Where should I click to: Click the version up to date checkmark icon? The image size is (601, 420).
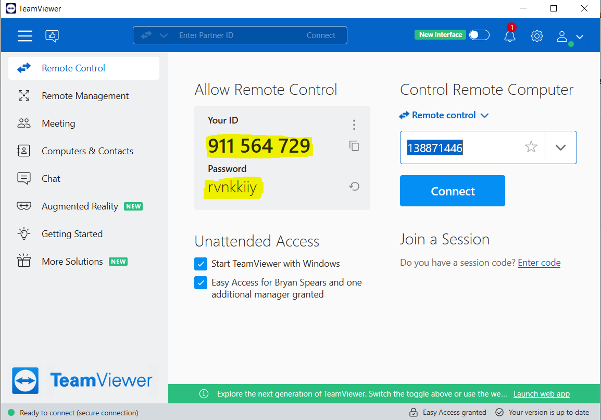[x=499, y=412]
